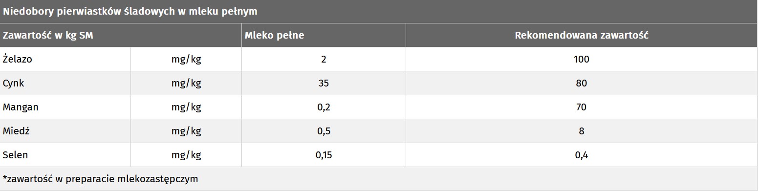
Task: Select the 'Selen' row label
Action: point(15,155)
